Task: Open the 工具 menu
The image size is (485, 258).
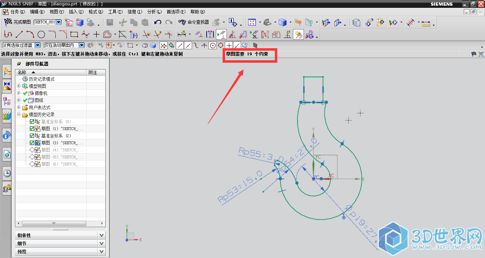Action: [115, 12]
